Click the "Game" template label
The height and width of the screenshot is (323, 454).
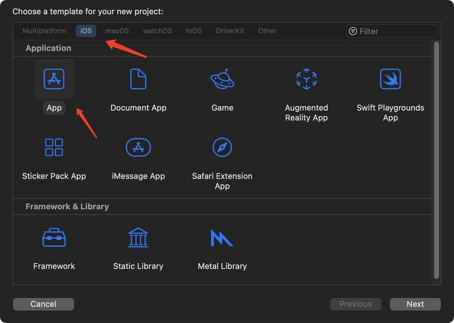pyautogui.click(x=222, y=108)
